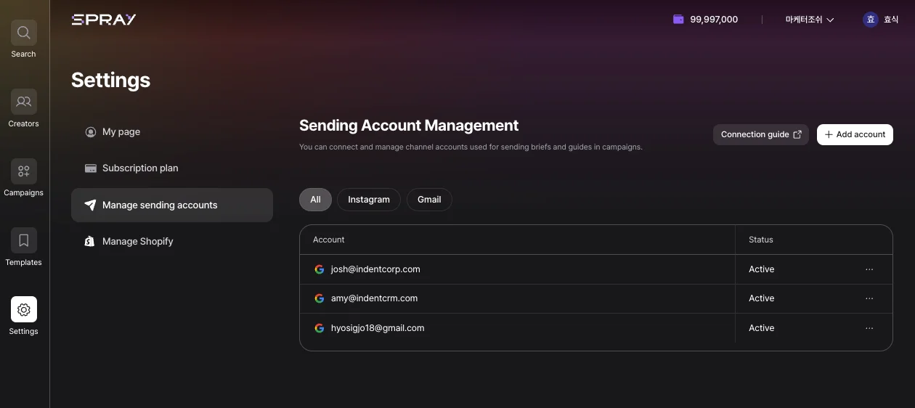Go to Campaigns via sidebar icon

23,171
